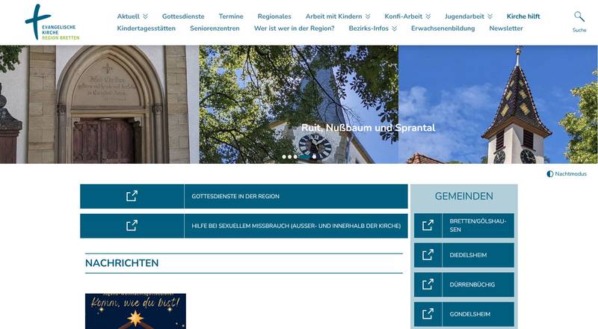The width and height of the screenshot is (598, 329).
Task: Open the Aktuell menu label
Action: (128, 16)
